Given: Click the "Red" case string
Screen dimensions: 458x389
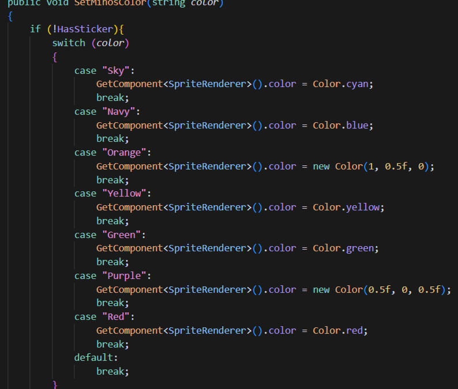Looking at the screenshot, I should pos(116,317).
